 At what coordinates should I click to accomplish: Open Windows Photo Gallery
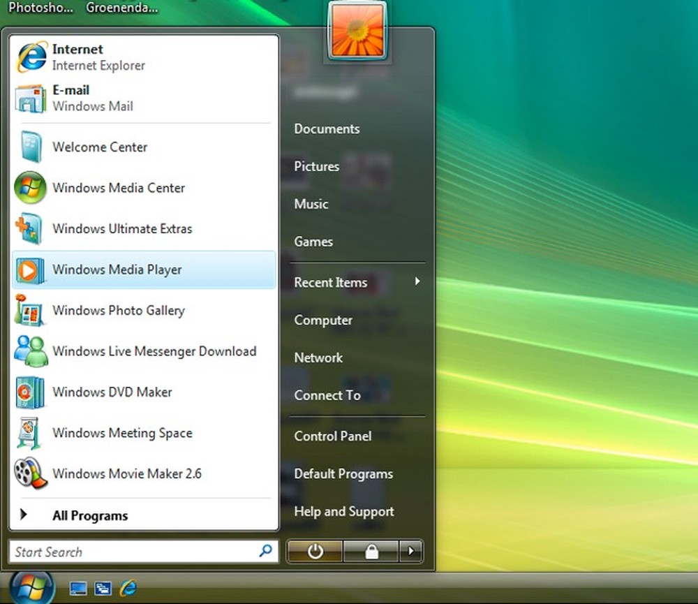coord(119,311)
